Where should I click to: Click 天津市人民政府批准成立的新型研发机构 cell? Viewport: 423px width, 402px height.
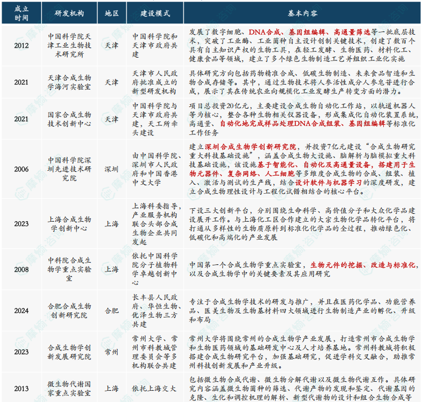[155, 82]
